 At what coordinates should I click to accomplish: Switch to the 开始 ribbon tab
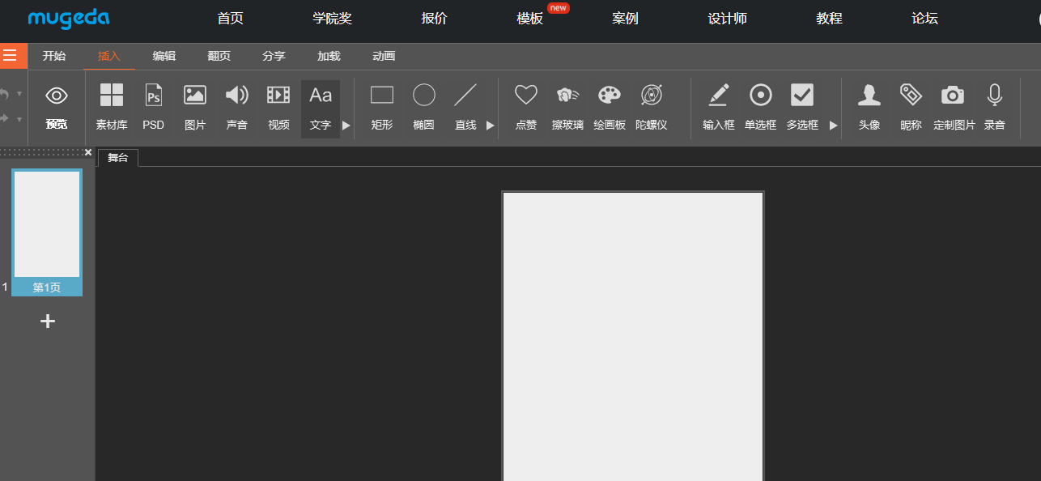(54, 56)
